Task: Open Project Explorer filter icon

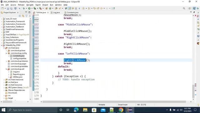Action: (x=26, y=16)
